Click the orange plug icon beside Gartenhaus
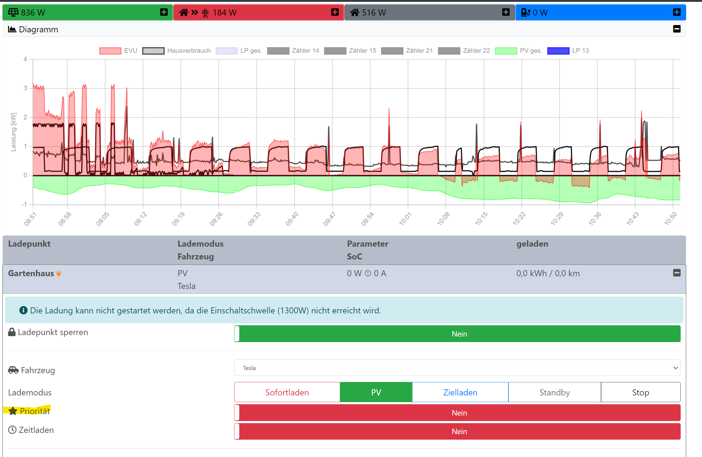 click(59, 274)
